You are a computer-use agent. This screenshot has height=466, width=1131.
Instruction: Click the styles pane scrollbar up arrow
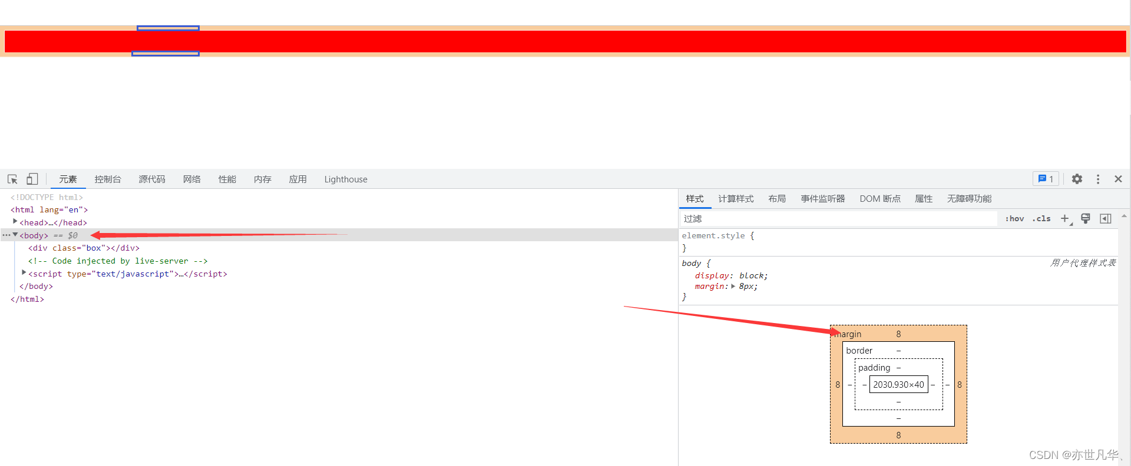pos(1124,216)
